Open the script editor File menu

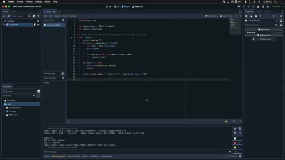pyautogui.click(x=45, y=16)
